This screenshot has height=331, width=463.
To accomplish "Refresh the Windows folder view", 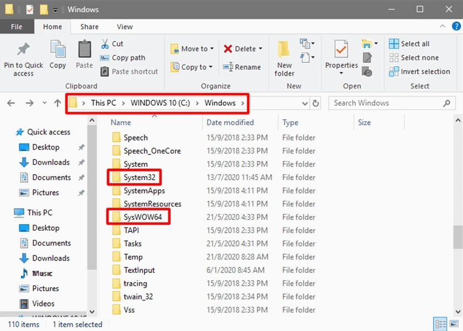I will point(316,104).
